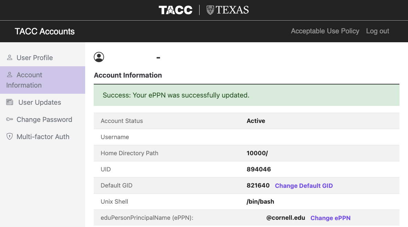Open Change Password from the sidebar
The height and width of the screenshot is (227, 408).
[x=44, y=120]
